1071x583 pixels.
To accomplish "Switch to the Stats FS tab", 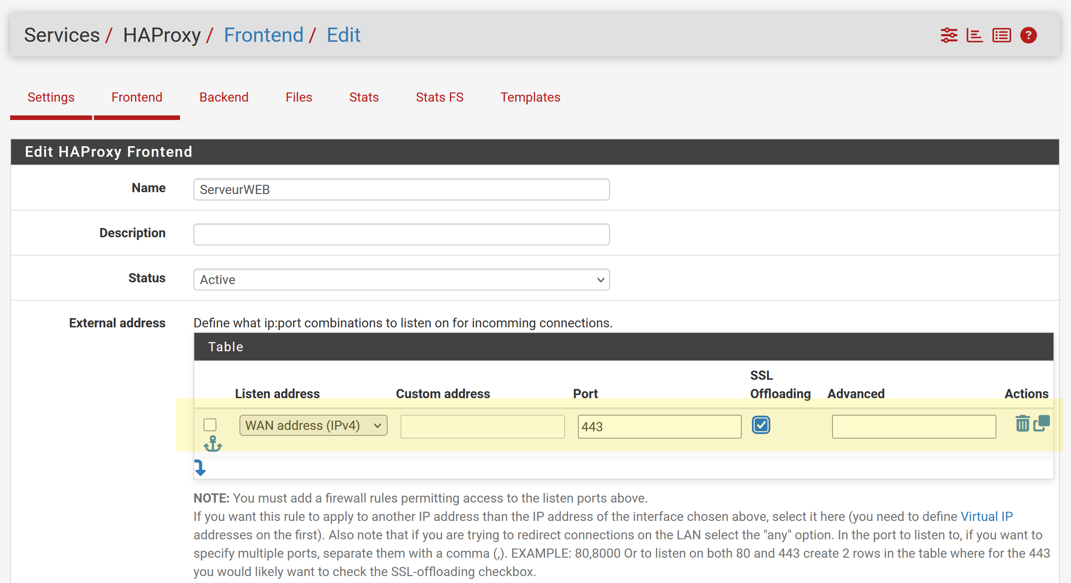I will coord(439,97).
